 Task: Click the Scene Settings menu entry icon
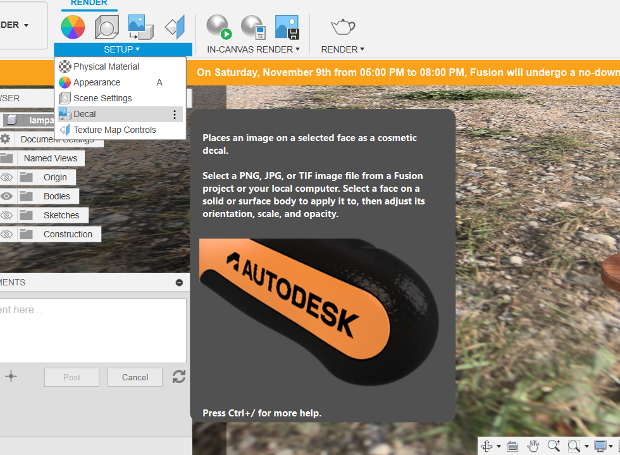(x=65, y=98)
